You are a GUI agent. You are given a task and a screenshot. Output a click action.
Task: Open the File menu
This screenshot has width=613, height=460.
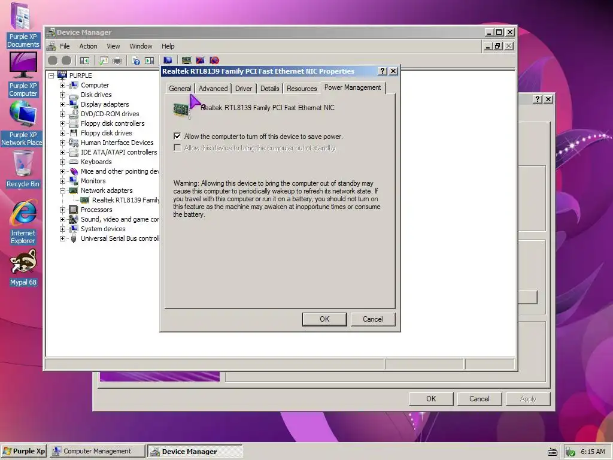tap(65, 46)
